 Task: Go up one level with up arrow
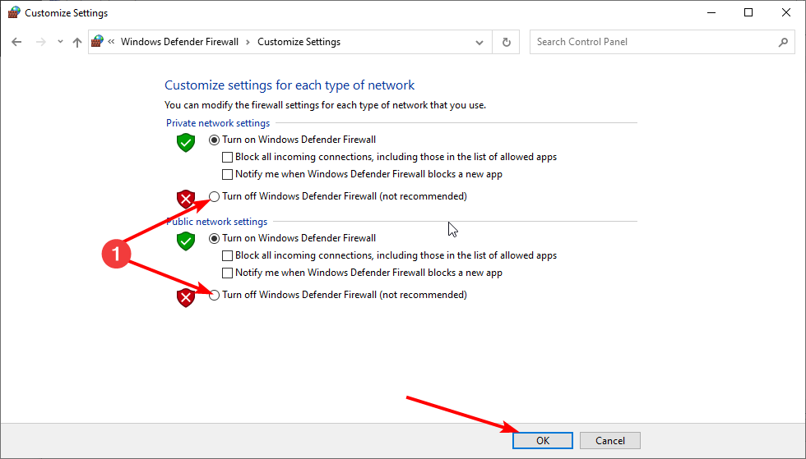(x=77, y=42)
